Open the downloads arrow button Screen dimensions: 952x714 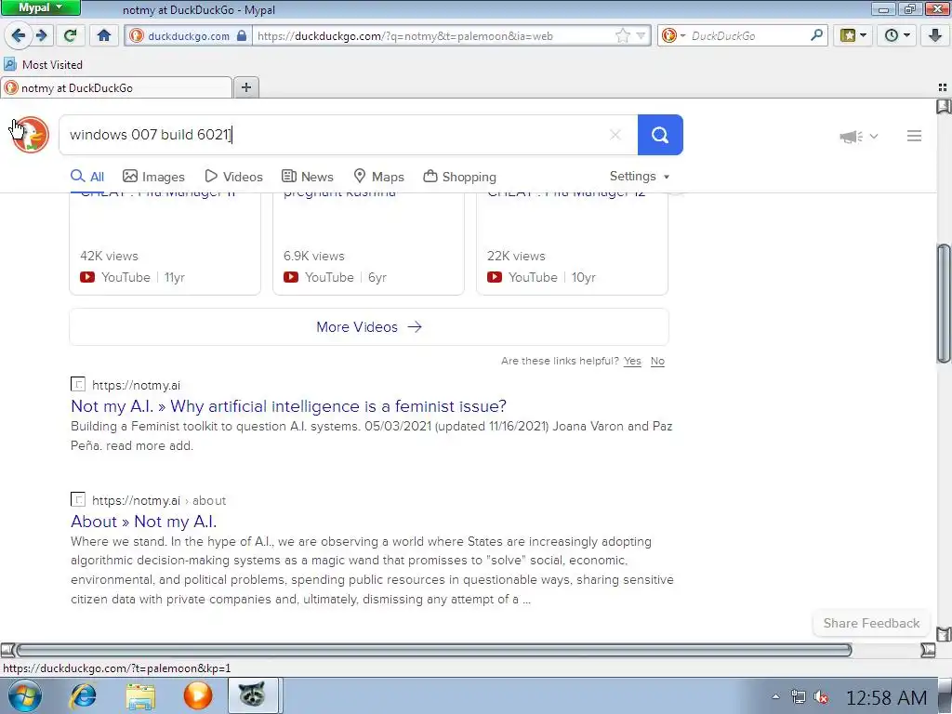(x=935, y=35)
